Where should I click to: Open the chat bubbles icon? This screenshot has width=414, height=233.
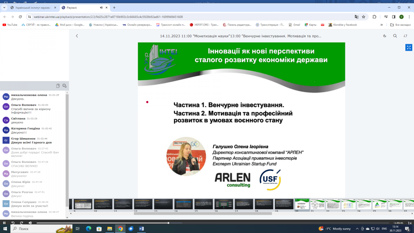click(x=64, y=86)
